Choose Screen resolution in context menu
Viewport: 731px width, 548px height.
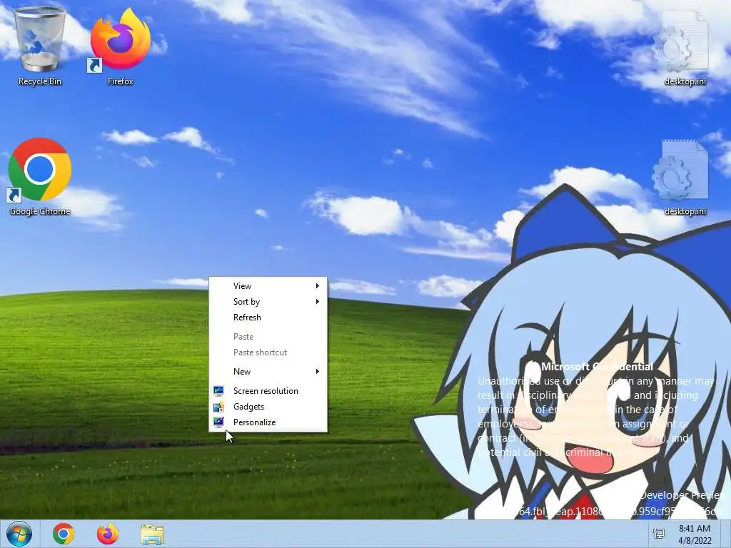(268, 390)
